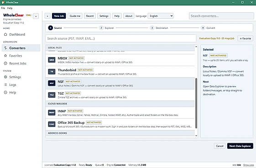Click the Office 365 Backup icon
This screenshot has height=168, width=256.
[52, 124]
